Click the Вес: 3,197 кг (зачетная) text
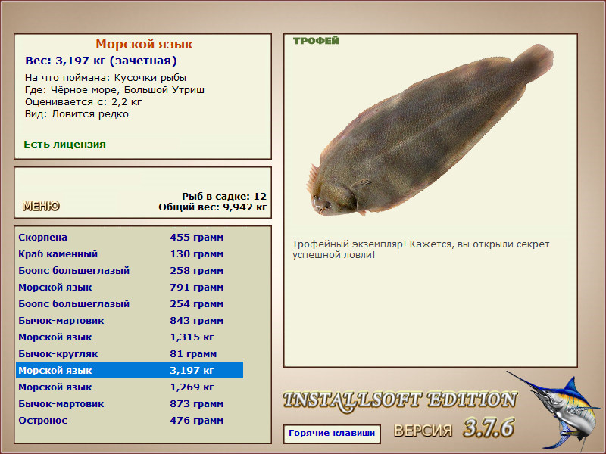 tap(101, 61)
